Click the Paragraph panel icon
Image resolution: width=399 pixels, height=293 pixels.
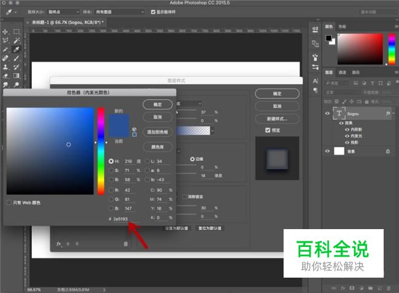(316, 90)
